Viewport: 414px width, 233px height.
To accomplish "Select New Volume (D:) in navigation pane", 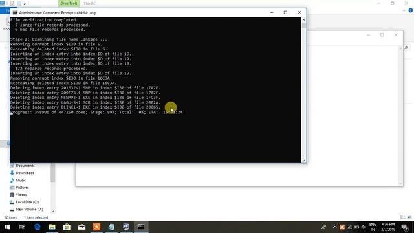I will coord(29,209).
